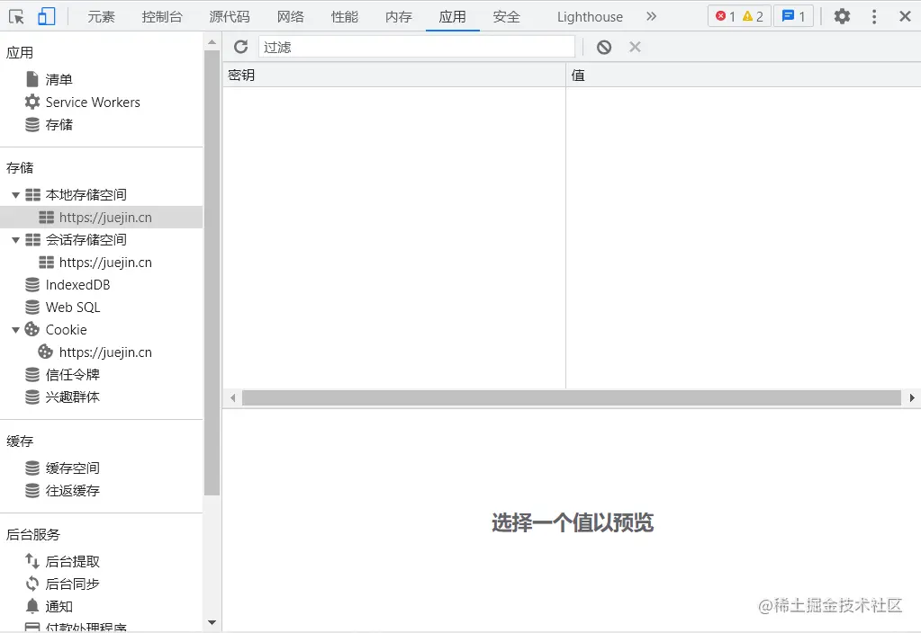Screen dimensions: 921x633
Task: Switch to the Lighthouse tab
Action: [x=590, y=17]
